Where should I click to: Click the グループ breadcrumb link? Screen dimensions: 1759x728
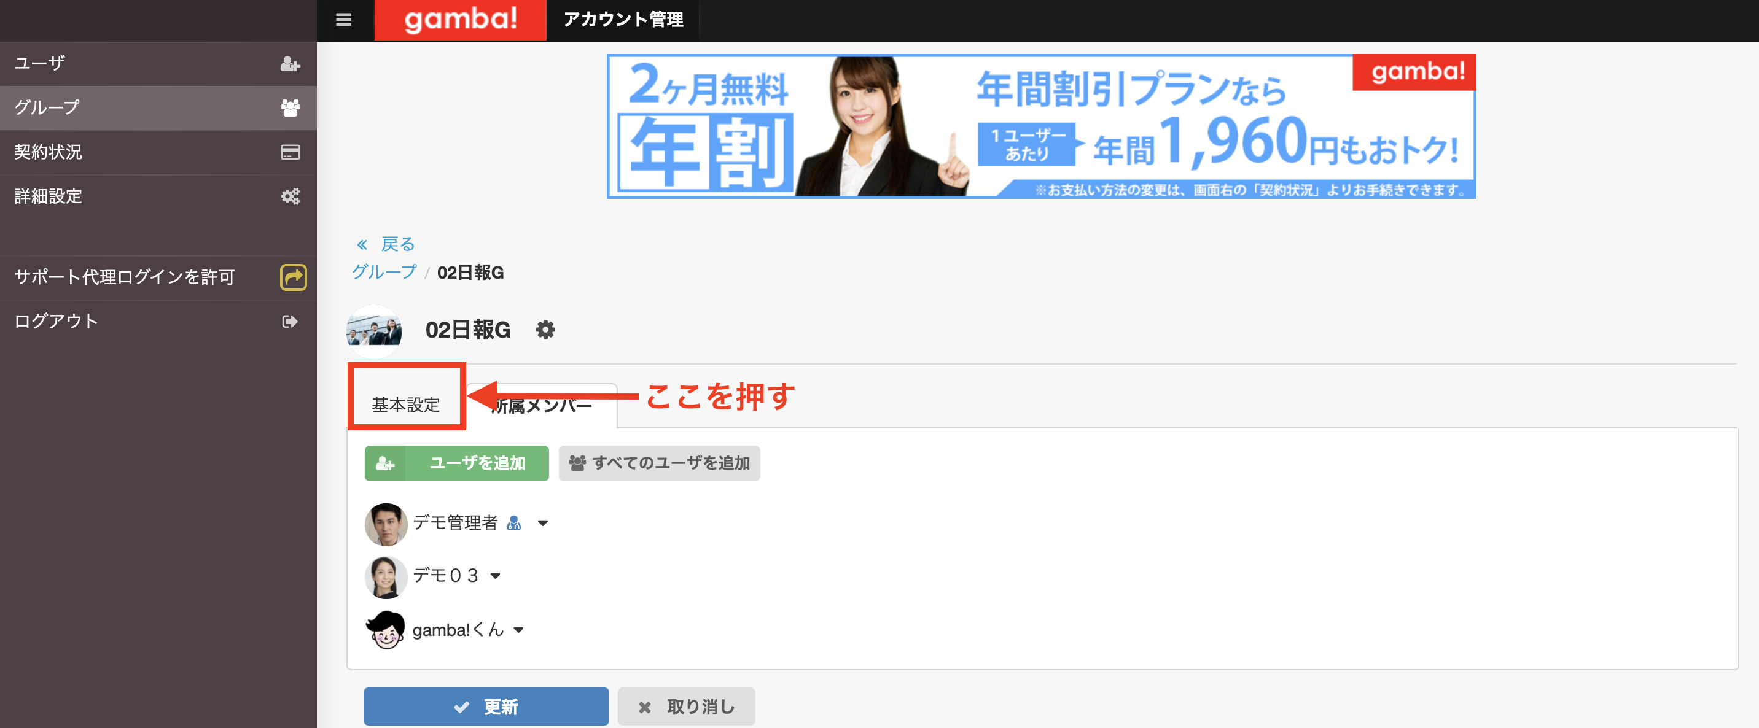[x=384, y=272]
